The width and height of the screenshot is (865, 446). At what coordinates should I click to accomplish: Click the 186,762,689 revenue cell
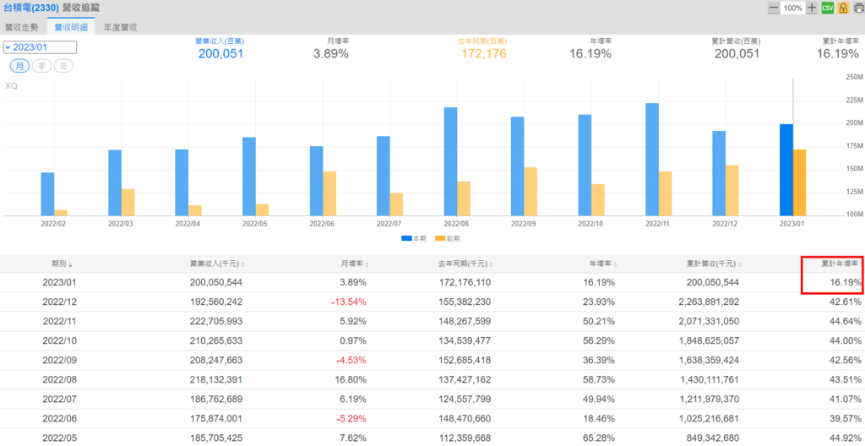point(215,400)
